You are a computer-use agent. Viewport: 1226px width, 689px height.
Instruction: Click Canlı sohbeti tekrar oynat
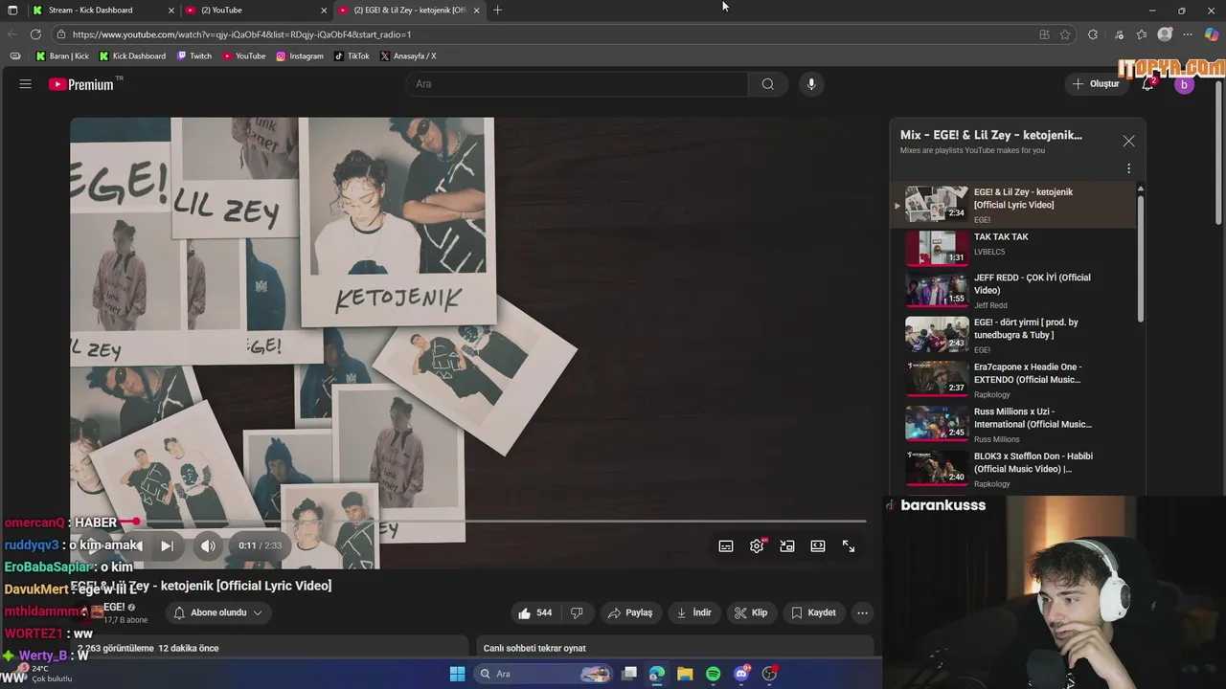point(534,648)
